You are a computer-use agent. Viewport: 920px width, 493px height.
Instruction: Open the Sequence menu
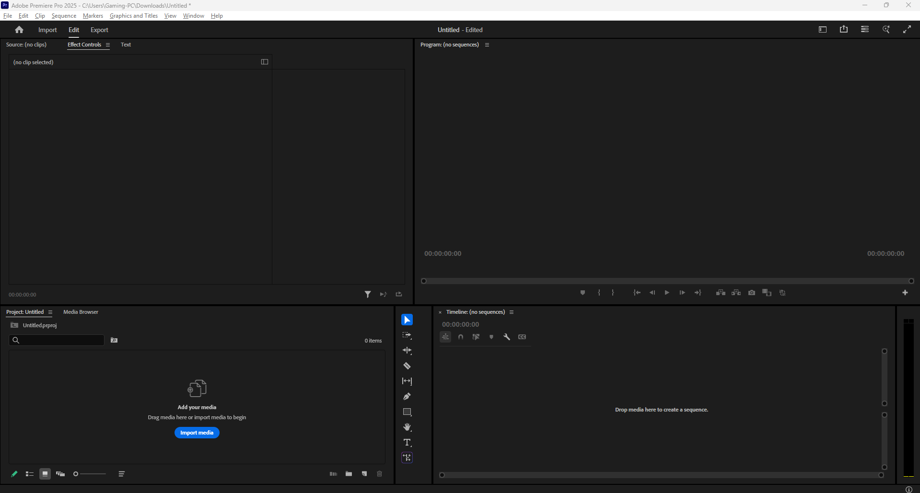64,16
